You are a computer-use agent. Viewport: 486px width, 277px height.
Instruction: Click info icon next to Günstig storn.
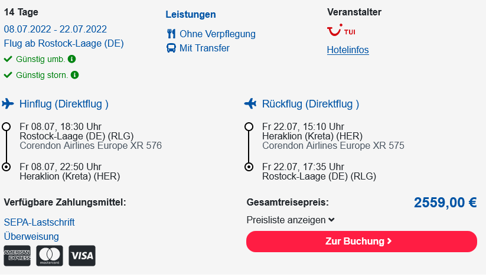[x=74, y=75]
